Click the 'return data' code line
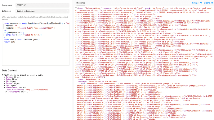214x120 pixels. (x=9, y=42)
